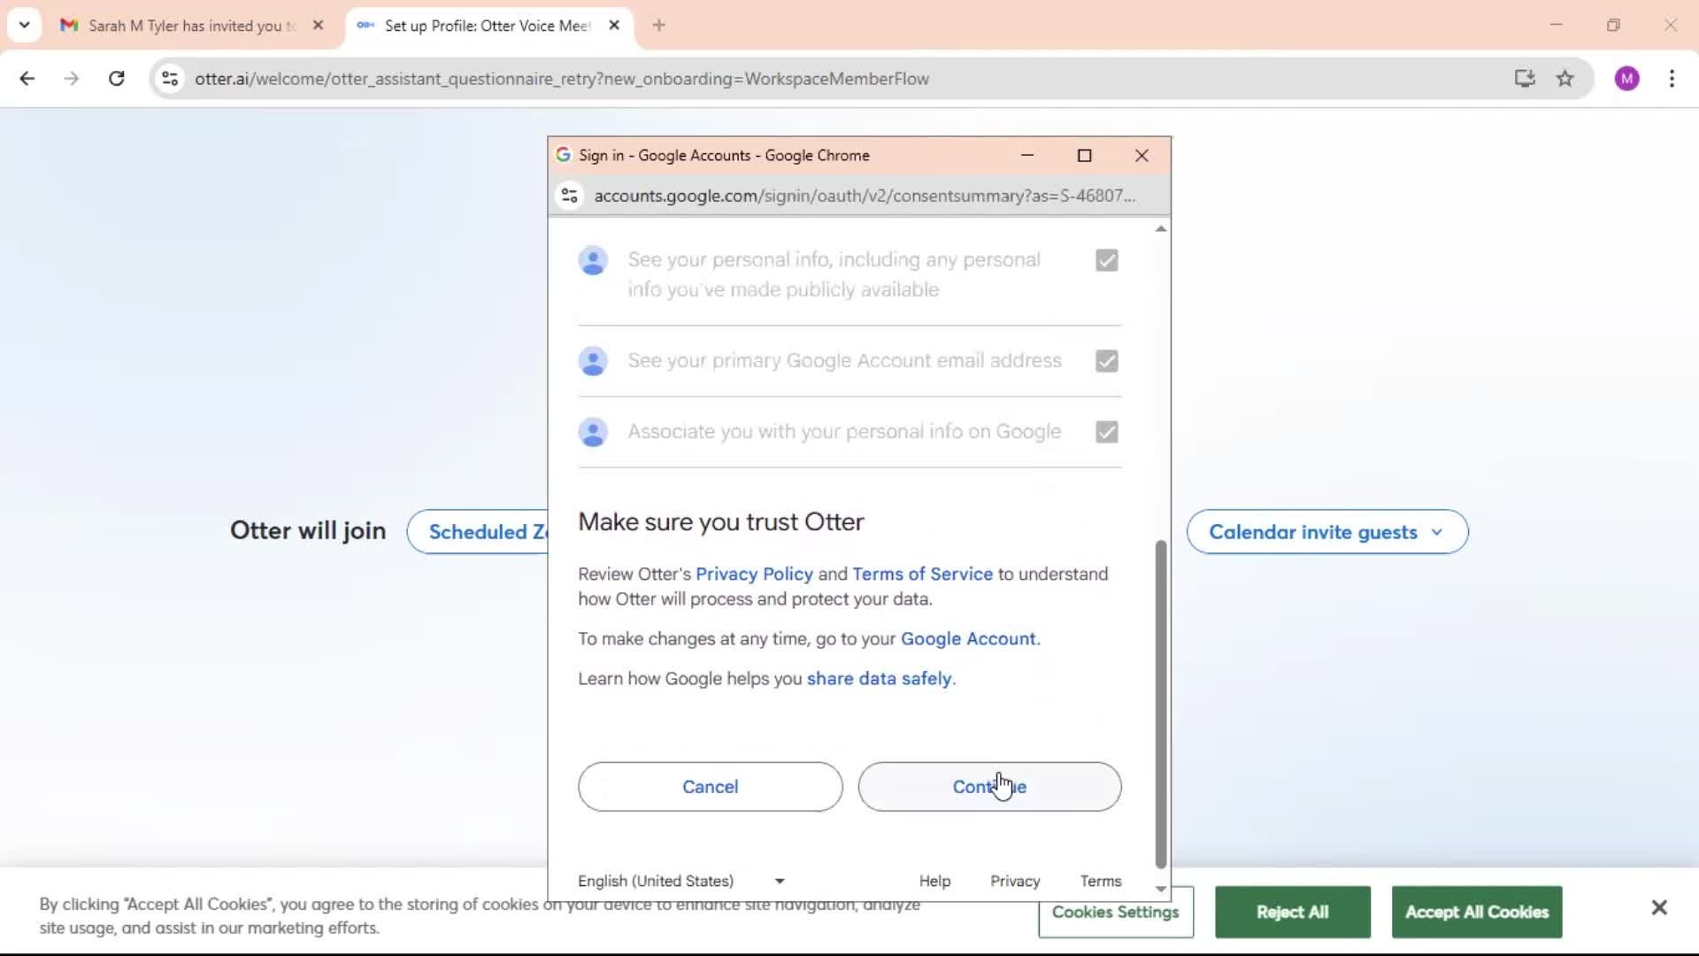The height and width of the screenshot is (956, 1699).
Task: Open Otter's Privacy Policy link
Action: coord(754,574)
